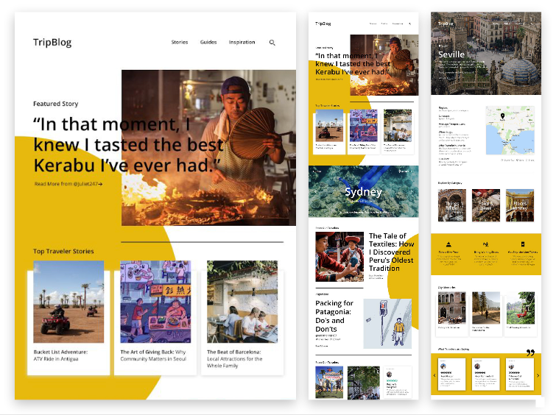Click the walking shoes icon in the yellow band
Screen dimensions: 556x415
click(486, 244)
